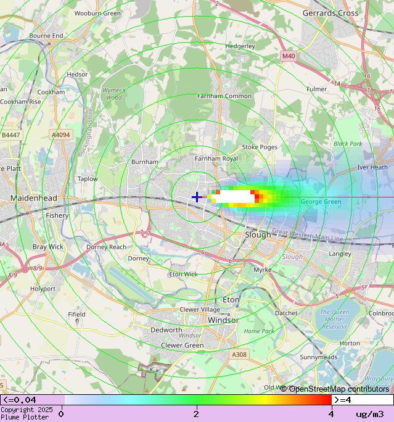
Task: Click the 'Burnham' label
Action: (x=145, y=162)
